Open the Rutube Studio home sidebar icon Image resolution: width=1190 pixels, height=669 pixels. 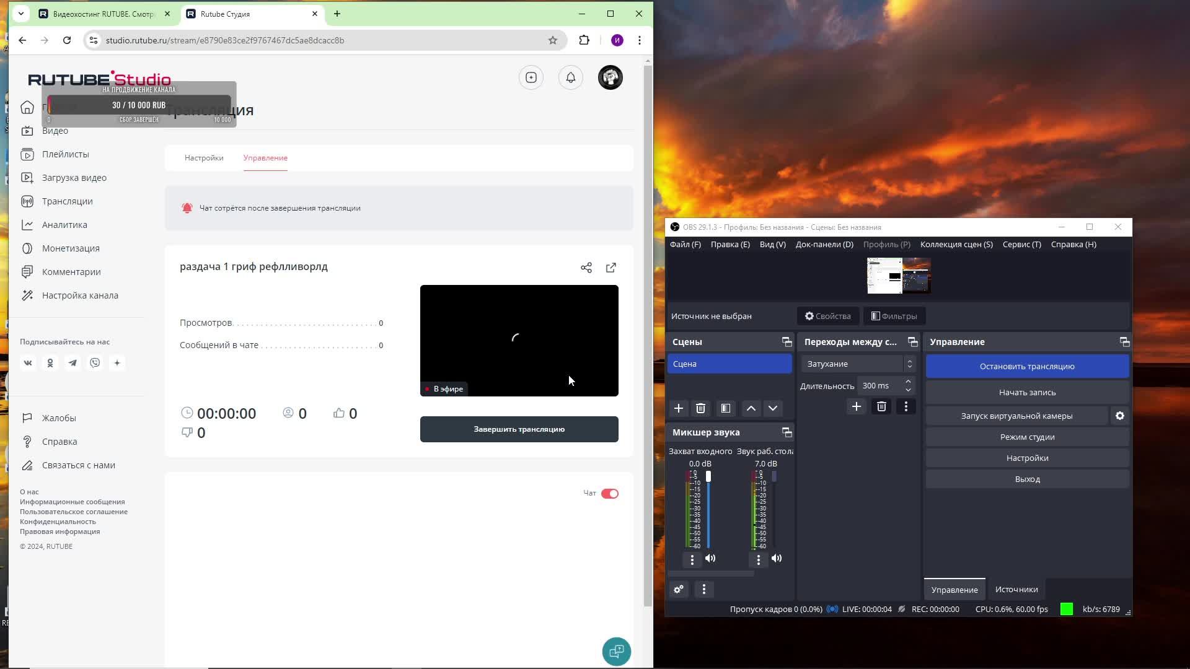click(x=27, y=108)
